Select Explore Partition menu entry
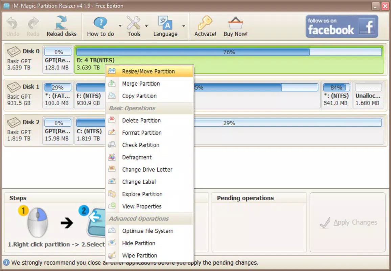Viewport: 391px width, 271px height. [x=149, y=194]
